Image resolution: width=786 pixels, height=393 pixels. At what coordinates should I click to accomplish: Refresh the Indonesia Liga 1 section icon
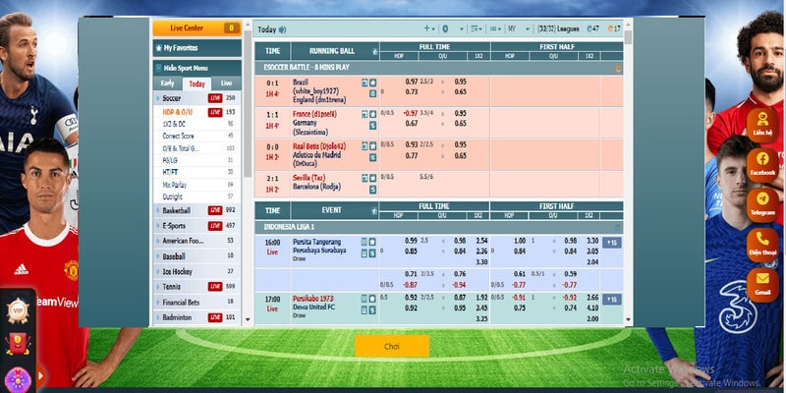pos(618,228)
